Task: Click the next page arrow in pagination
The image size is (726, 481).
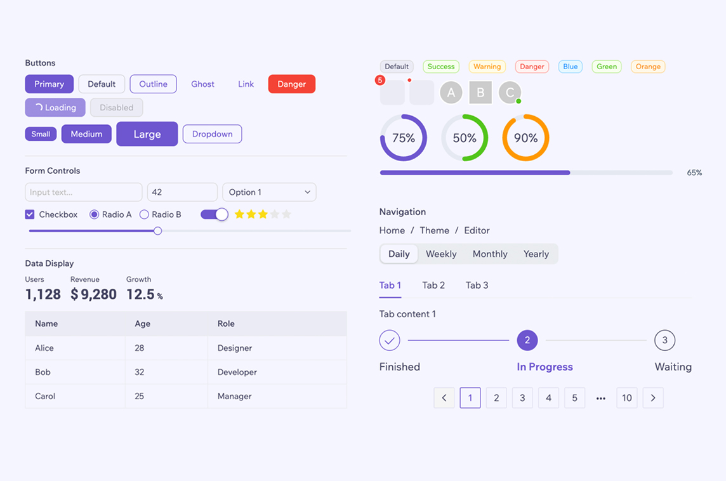Action: 653,398
